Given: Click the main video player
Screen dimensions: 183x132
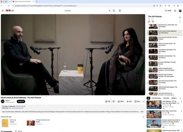Looking at the screenshot, I should point(73,55).
